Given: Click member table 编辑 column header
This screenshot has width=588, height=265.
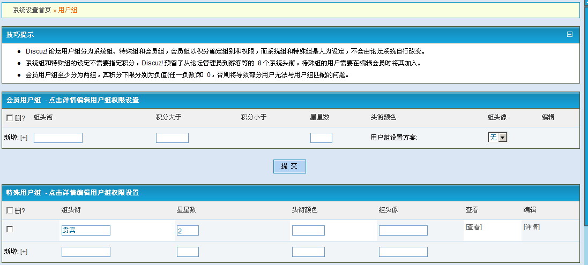Looking at the screenshot, I should point(548,117).
